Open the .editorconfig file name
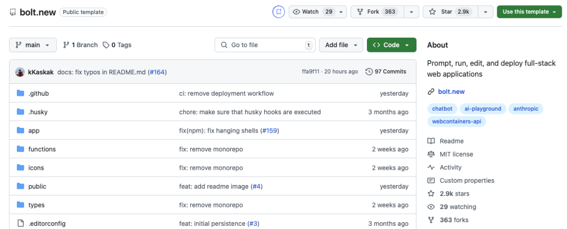This screenshot has height=229, width=567. click(47, 224)
